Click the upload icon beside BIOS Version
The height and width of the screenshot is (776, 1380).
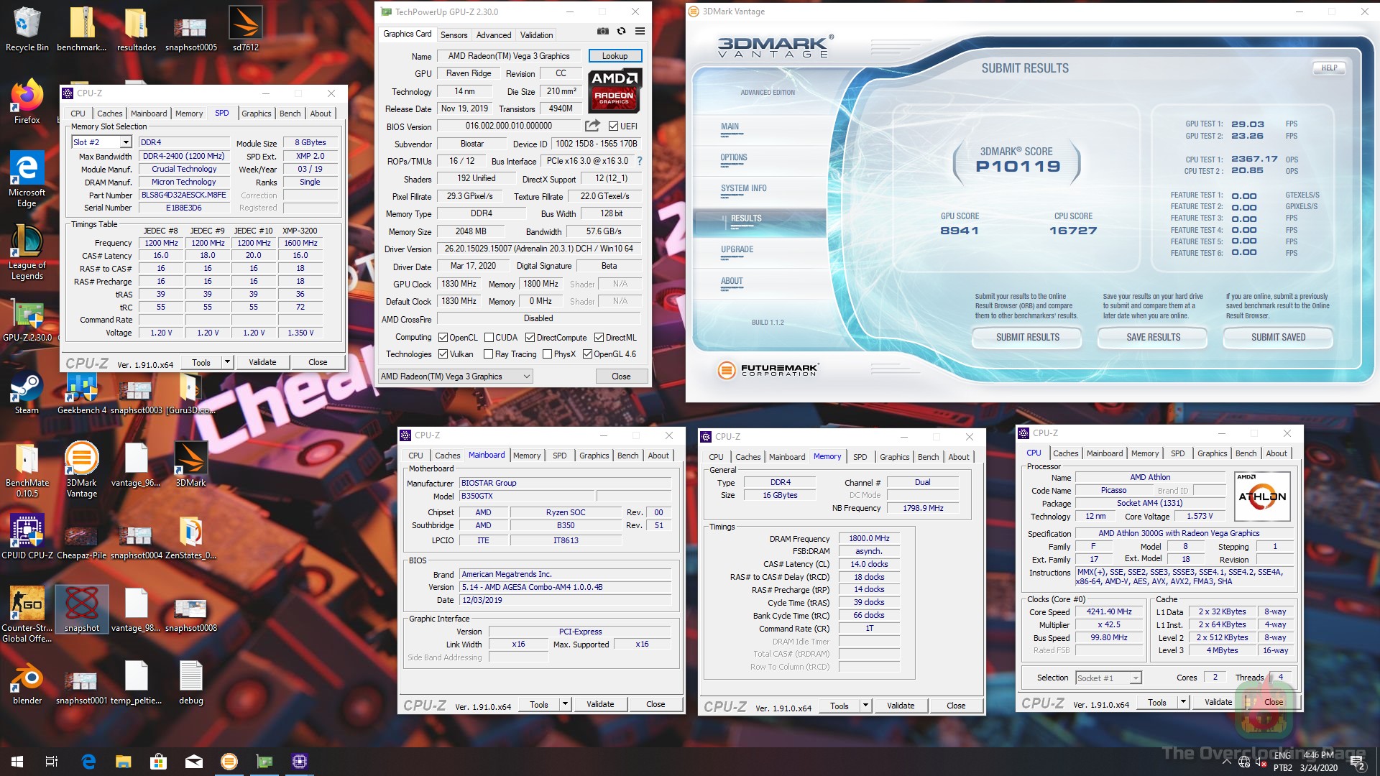click(x=592, y=125)
